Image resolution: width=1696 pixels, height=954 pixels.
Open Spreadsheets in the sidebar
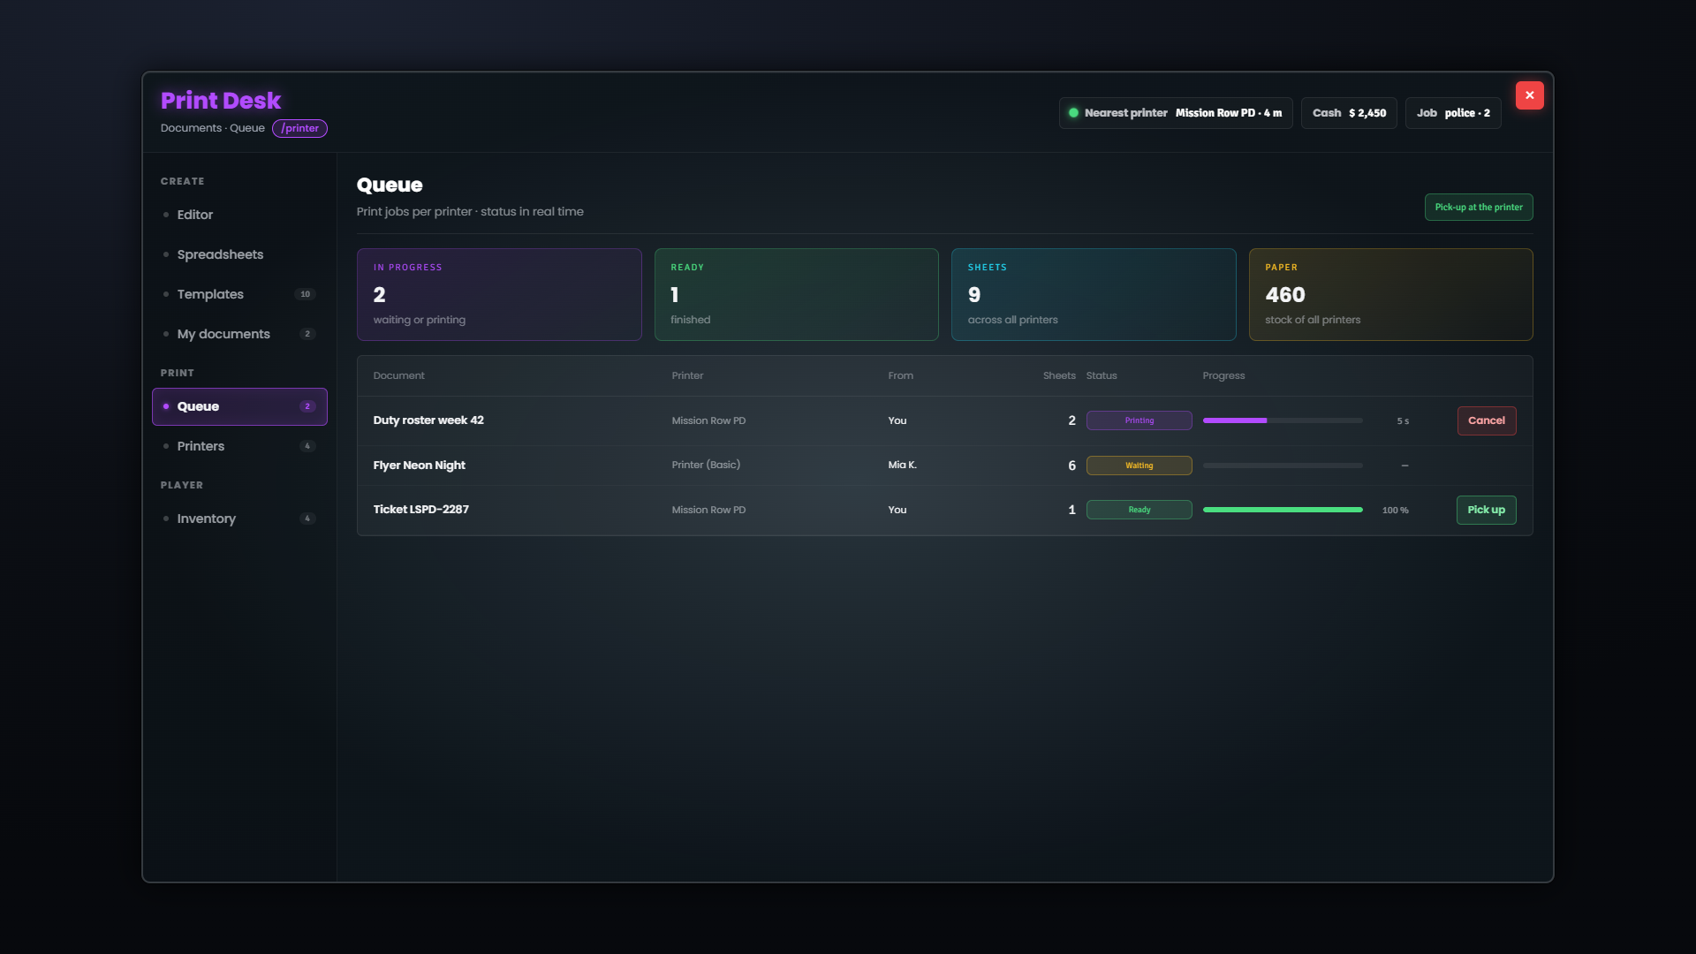(x=239, y=254)
